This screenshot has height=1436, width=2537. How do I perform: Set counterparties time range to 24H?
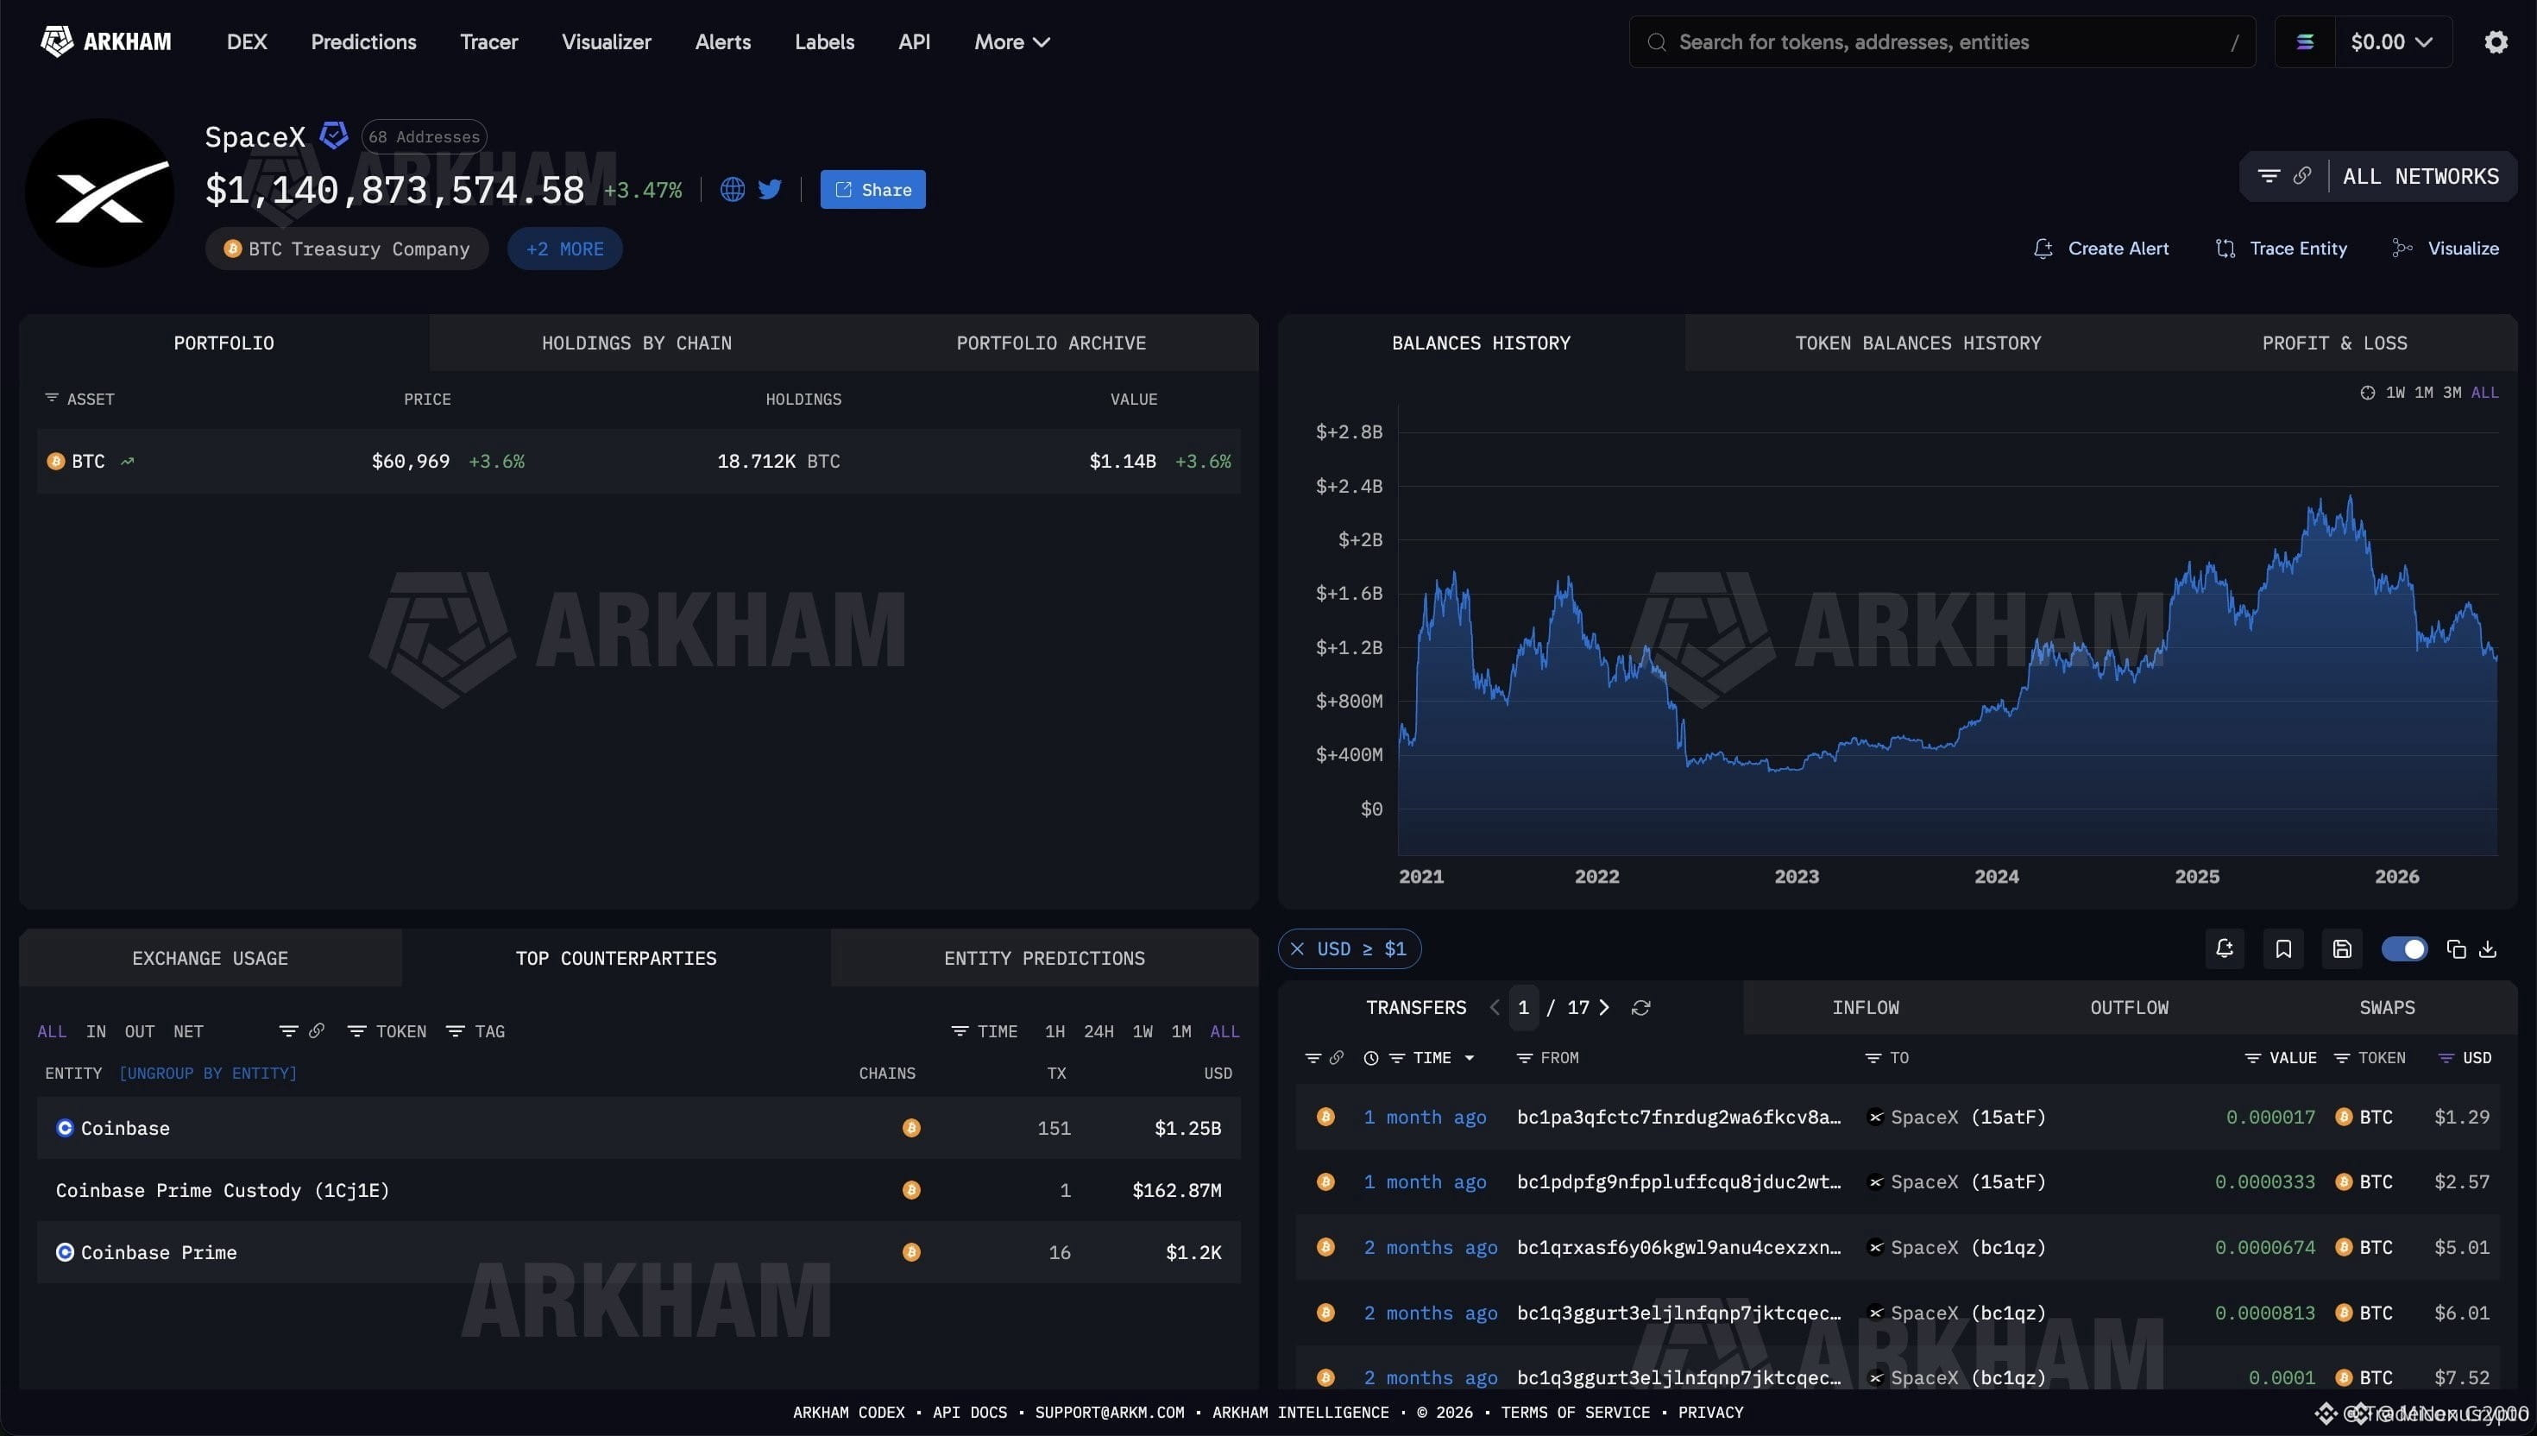tap(1099, 1030)
